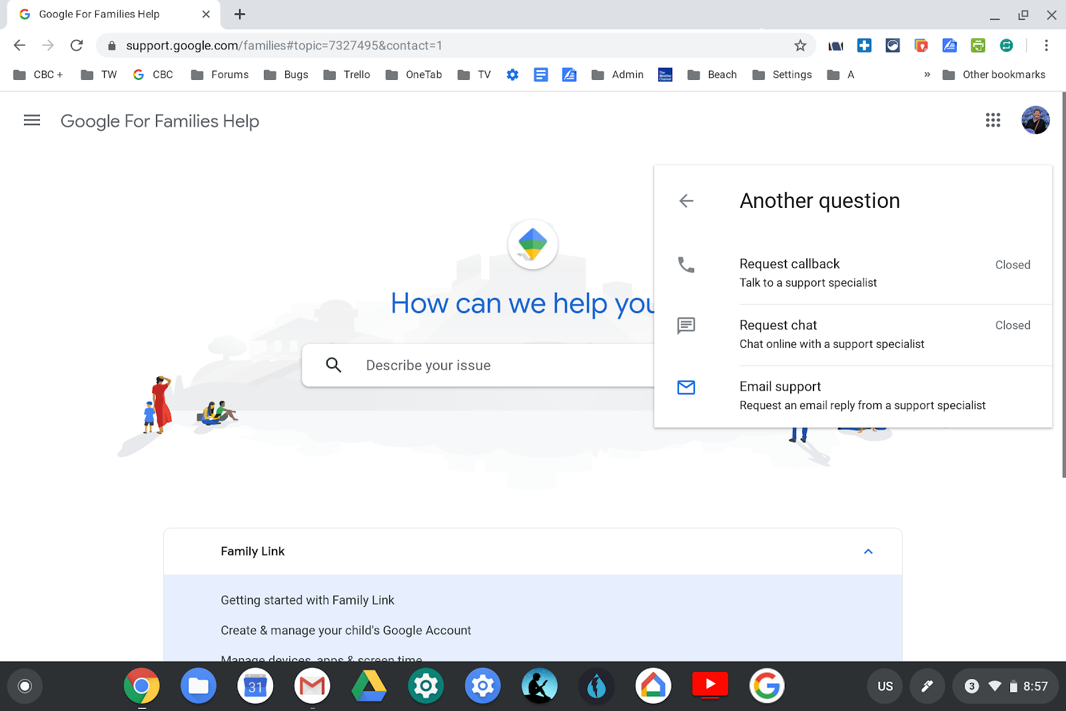Collapse the Family Link section

point(868,552)
